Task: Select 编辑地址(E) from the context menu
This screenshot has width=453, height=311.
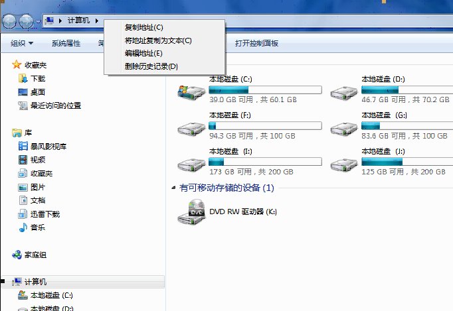Action: (x=143, y=53)
